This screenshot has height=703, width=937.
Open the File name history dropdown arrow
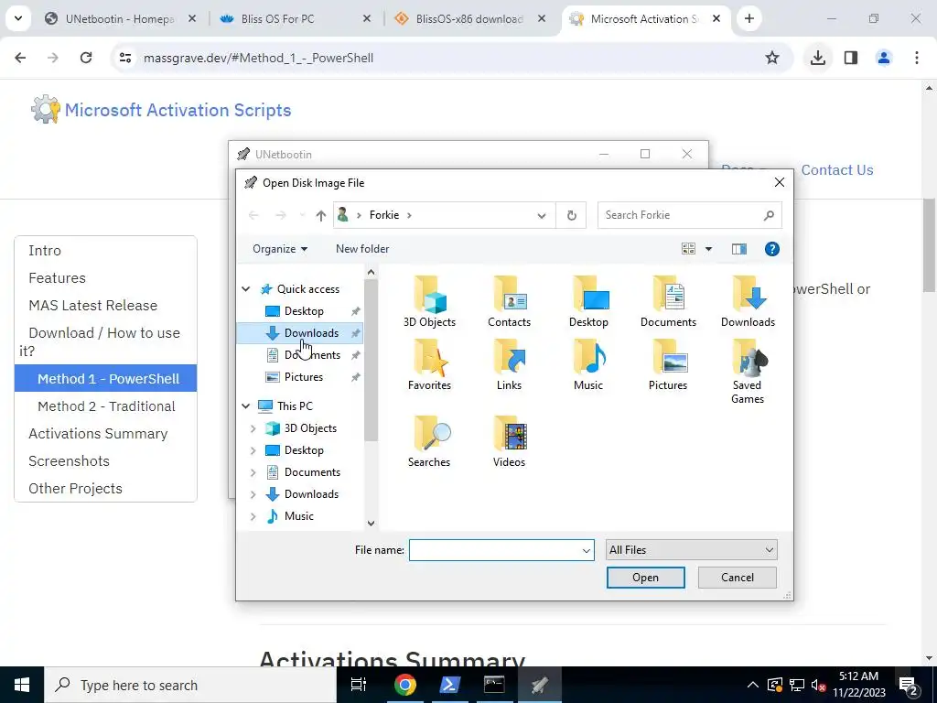(x=587, y=550)
